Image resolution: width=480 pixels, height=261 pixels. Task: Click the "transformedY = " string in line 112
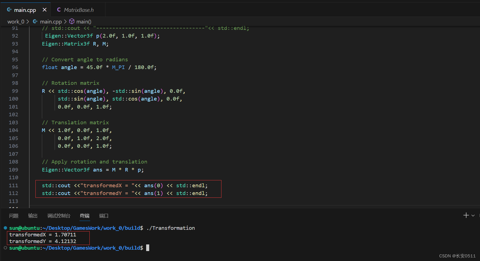(107, 193)
